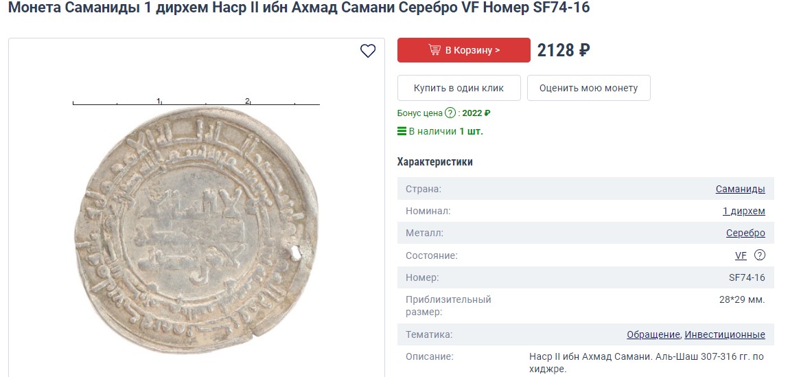Click the scale ruler above the coin
The height and width of the screenshot is (377, 788).
click(196, 103)
